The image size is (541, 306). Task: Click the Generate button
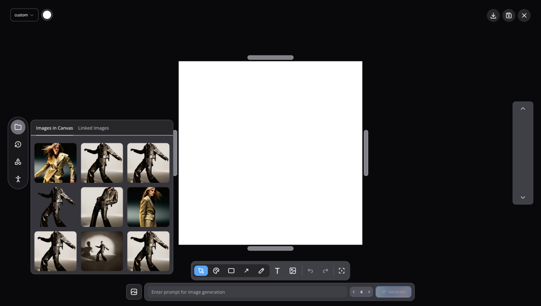pyautogui.click(x=393, y=292)
